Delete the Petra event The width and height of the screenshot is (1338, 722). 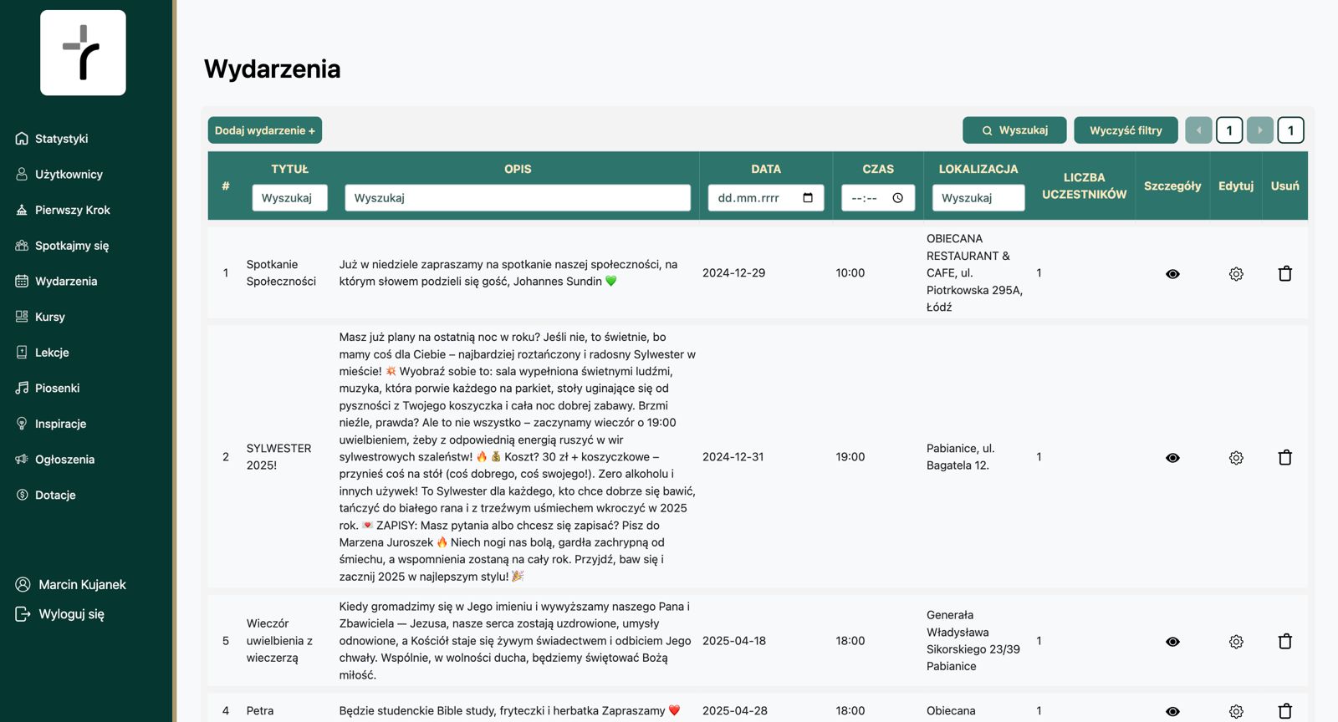point(1285,711)
